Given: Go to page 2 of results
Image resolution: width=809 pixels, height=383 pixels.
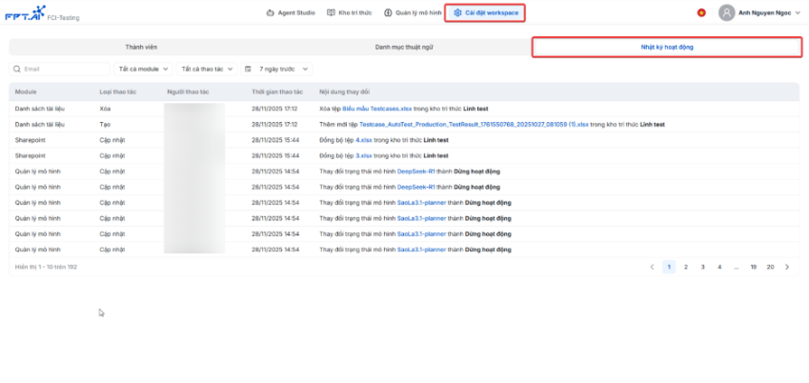Looking at the screenshot, I should tap(686, 267).
